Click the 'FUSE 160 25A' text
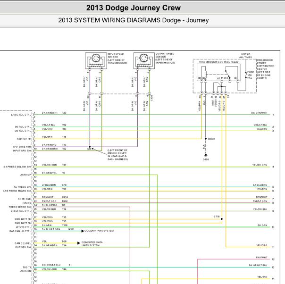This screenshot has width=285, height=284. (251, 75)
